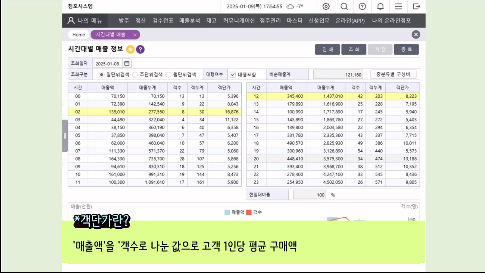Open the calendar date picker icon
Image resolution: width=485 pixels, height=273 pixels.
127,63
